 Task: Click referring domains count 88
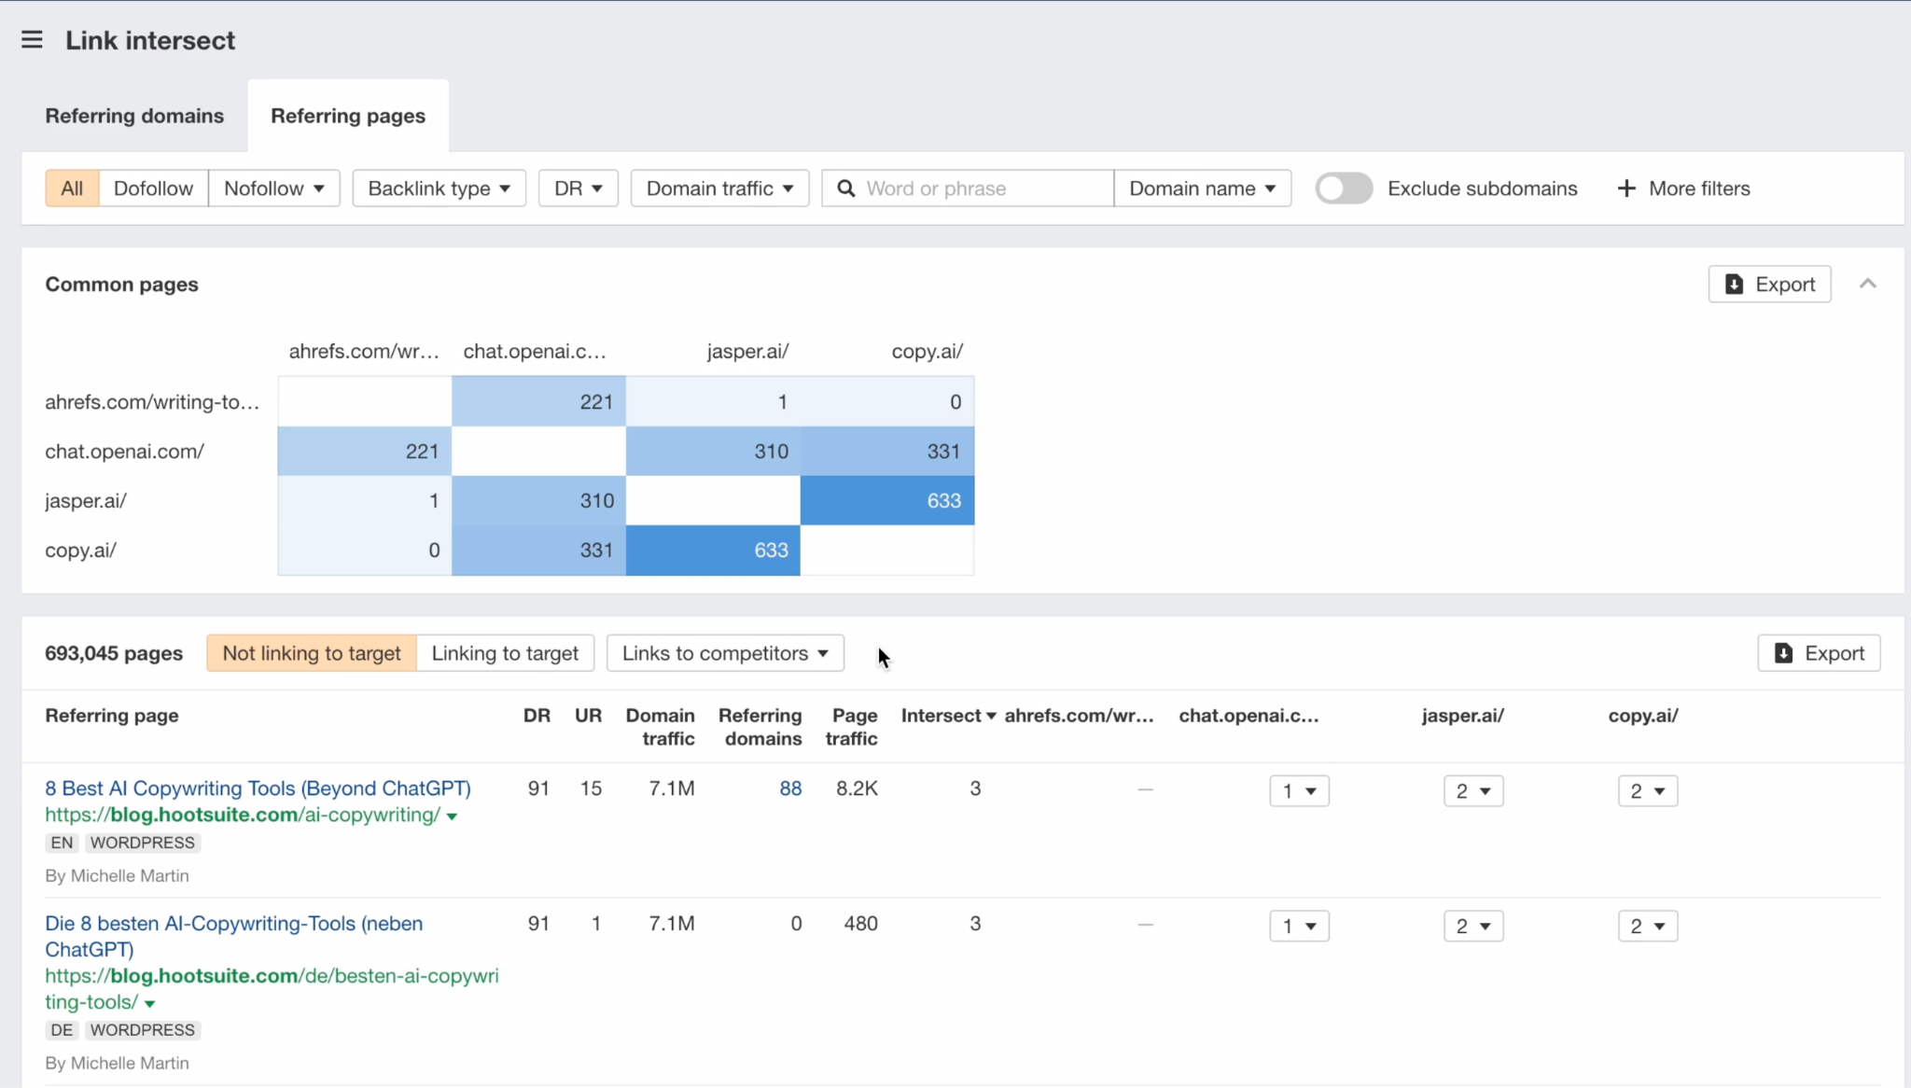tap(790, 788)
